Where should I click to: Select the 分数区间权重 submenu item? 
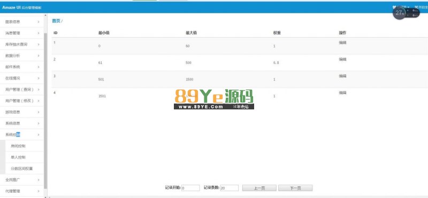(x=24, y=169)
